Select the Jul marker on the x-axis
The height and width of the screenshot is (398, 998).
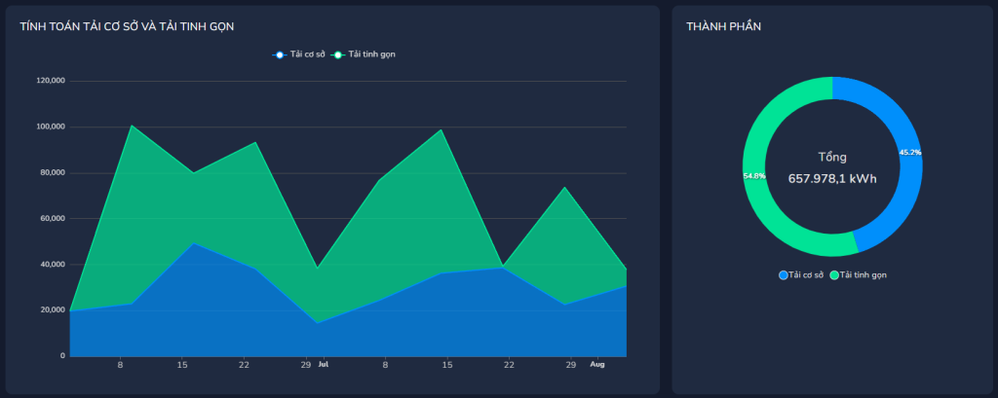click(x=323, y=365)
